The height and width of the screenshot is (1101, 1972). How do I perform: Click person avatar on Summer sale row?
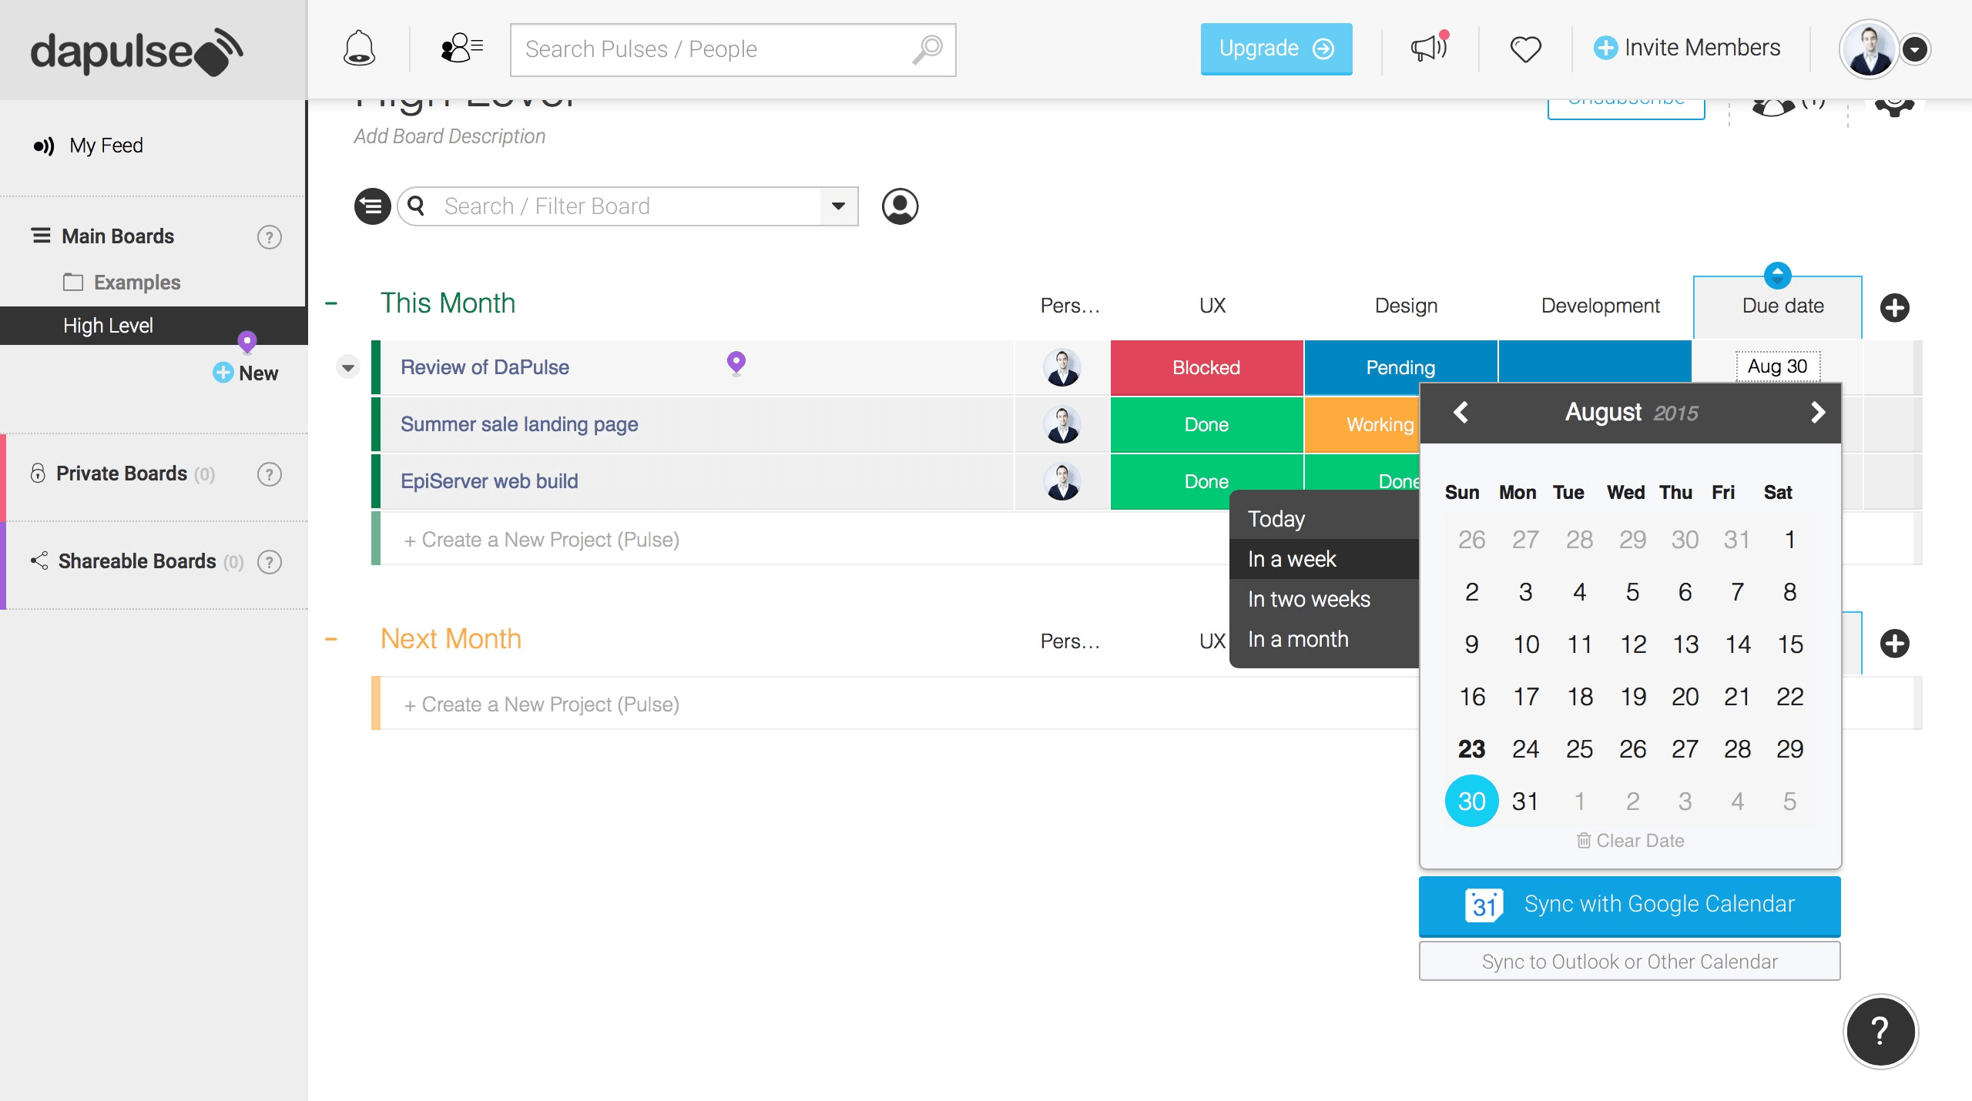pyautogui.click(x=1062, y=424)
